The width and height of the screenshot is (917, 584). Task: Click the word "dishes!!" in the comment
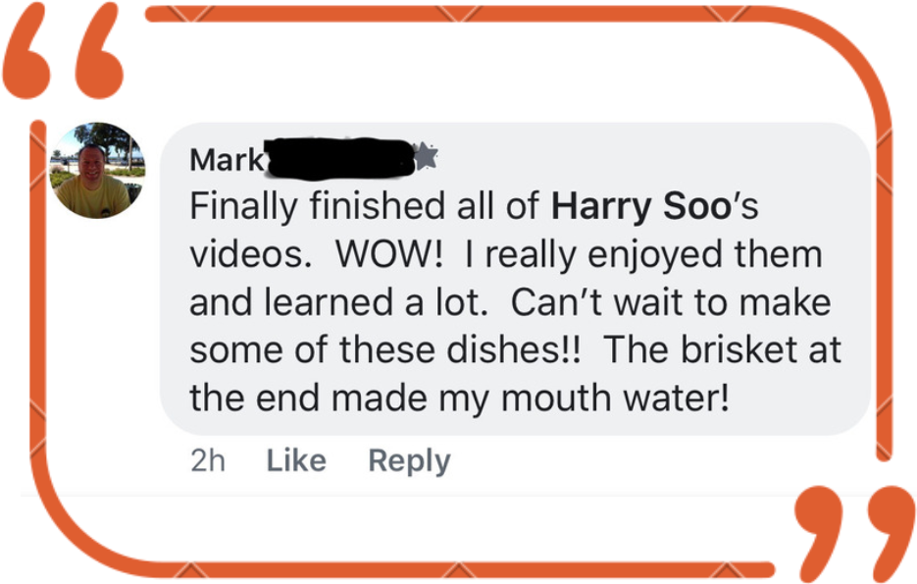click(x=514, y=349)
